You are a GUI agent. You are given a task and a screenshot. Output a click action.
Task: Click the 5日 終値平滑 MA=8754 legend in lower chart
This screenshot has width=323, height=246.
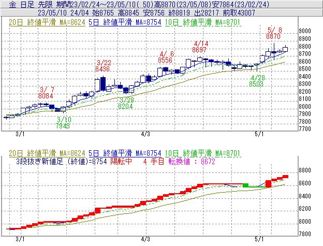tap(125, 153)
